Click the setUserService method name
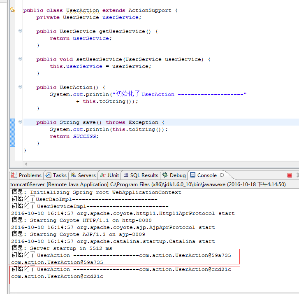 (x=99, y=59)
